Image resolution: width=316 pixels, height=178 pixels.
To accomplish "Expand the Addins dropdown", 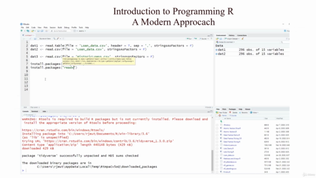I will coord(82,31).
